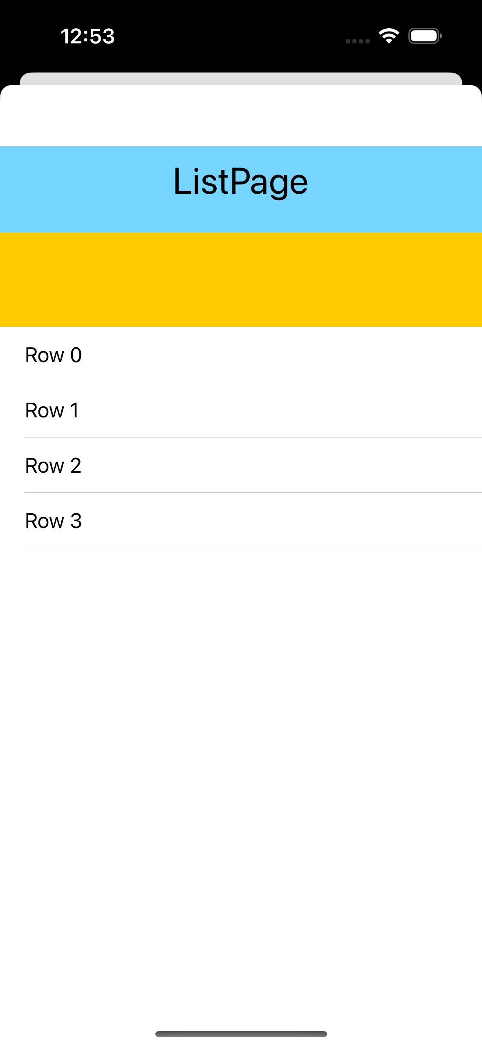Select Row 1 in the list
482x1047 pixels.
coord(52,410)
